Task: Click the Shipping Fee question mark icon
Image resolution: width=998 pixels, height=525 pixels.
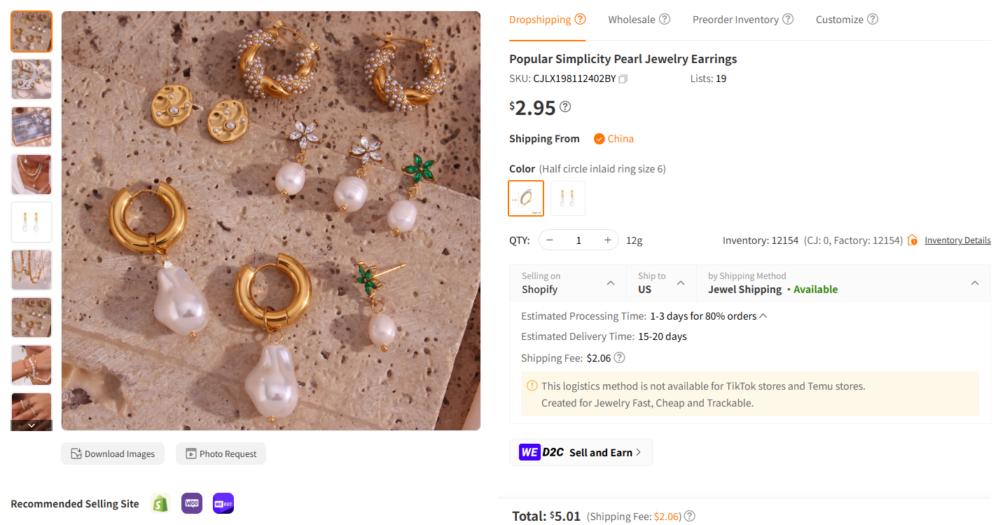Action: [x=619, y=357]
